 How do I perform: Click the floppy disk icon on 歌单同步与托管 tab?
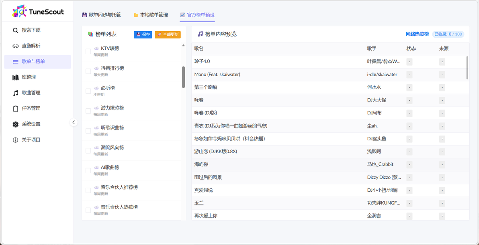point(85,14)
